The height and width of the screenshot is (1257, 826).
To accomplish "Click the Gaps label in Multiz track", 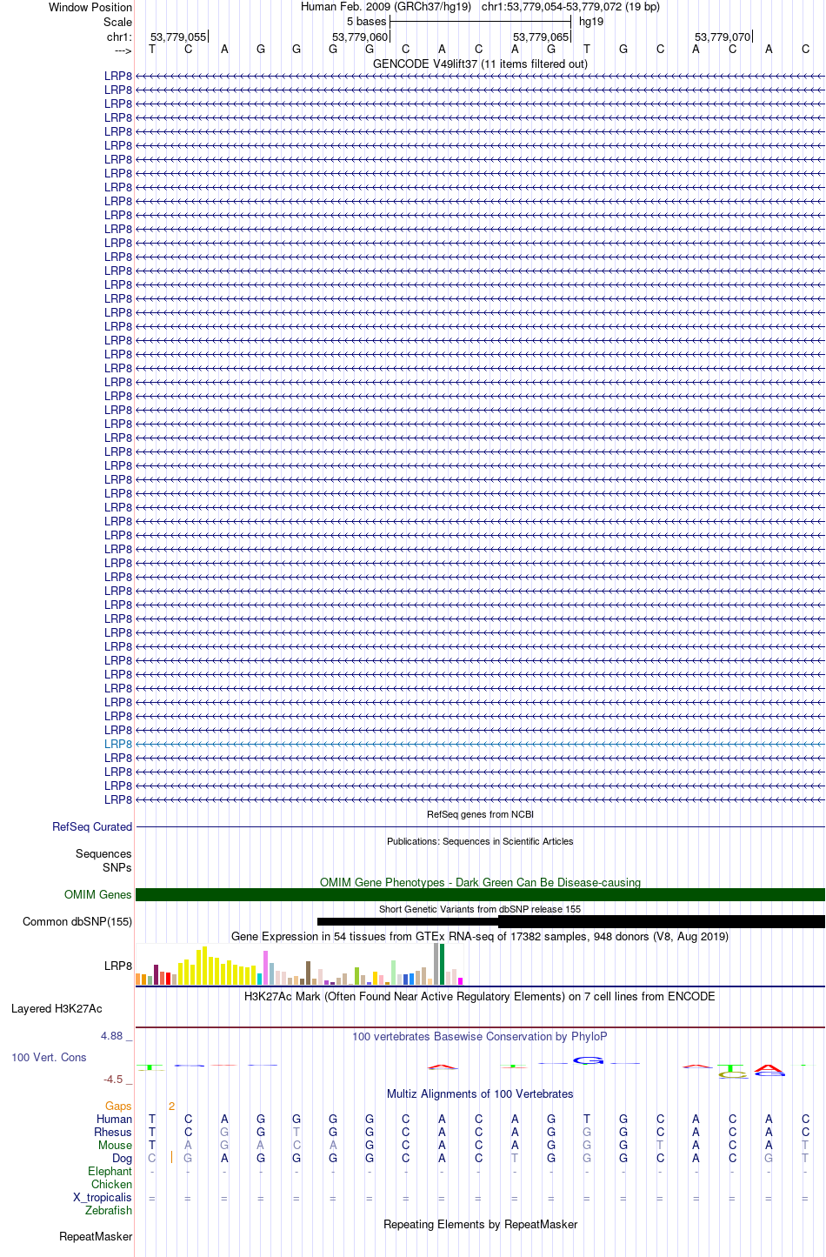I will 118,1107.
